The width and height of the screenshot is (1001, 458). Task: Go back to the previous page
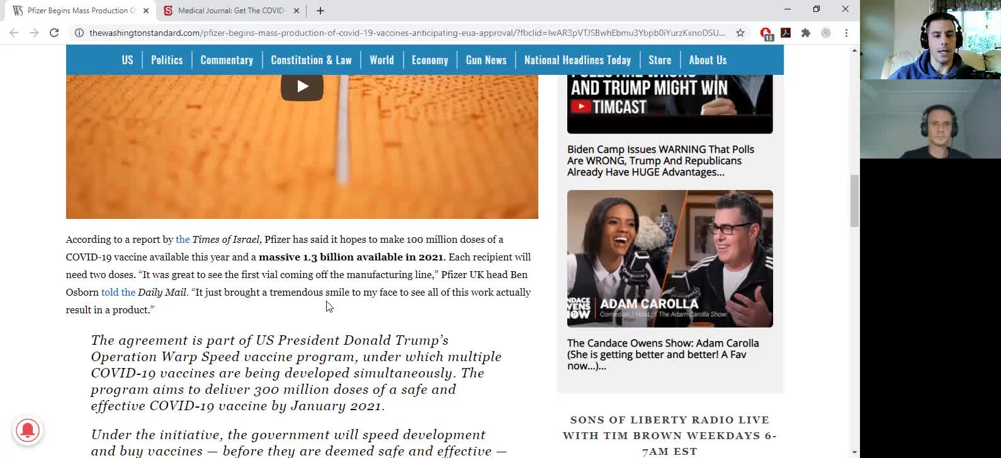tap(14, 33)
